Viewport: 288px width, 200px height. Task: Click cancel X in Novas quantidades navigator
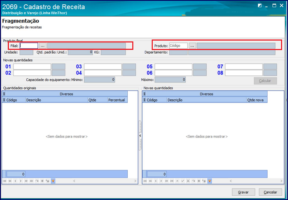[188, 181]
